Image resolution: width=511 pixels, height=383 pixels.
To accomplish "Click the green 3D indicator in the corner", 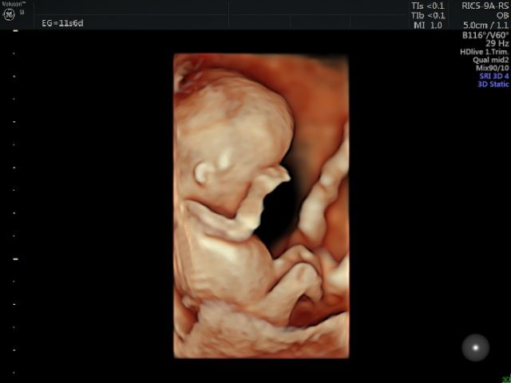I will pyautogui.click(x=505, y=379).
